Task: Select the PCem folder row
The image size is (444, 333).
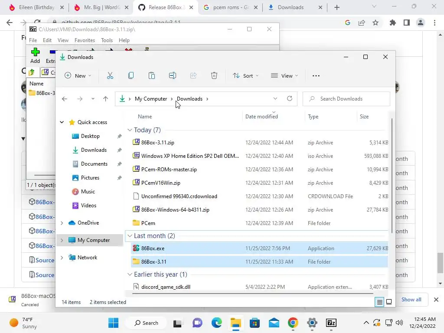Action: tap(259, 223)
